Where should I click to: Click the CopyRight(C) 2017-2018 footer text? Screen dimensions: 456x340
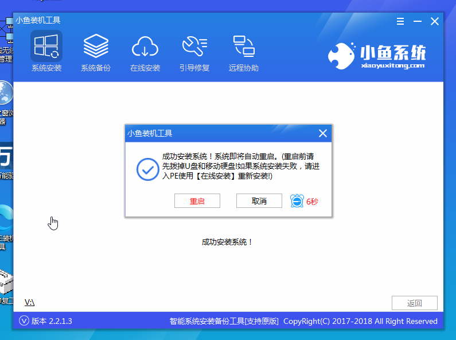tap(360, 321)
